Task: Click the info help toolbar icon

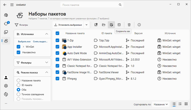Action: click(139, 25)
